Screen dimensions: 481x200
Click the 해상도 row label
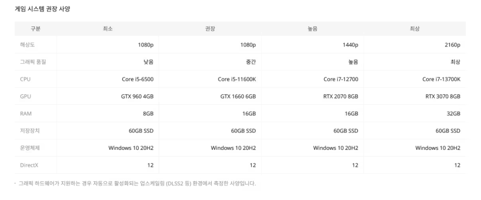point(27,45)
